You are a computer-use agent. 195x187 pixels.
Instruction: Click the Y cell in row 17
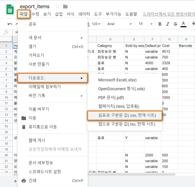[x=134, y=138]
